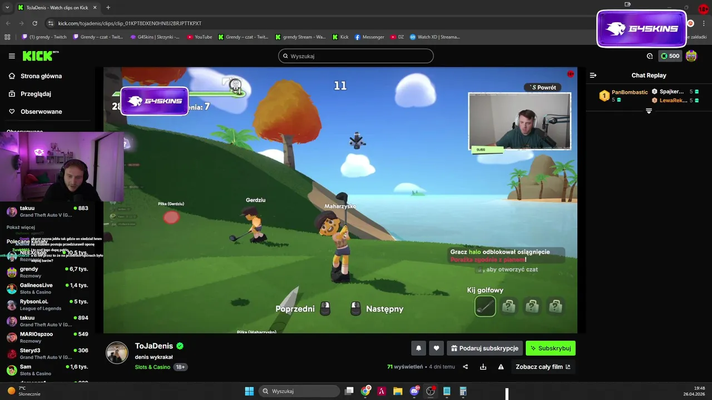The image size is (712, 400).
Task: Open the tab search dropdown arrow
Action: click(x=7, y=7)
